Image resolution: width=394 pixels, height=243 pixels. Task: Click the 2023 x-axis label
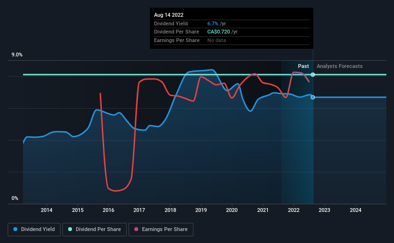324,210
